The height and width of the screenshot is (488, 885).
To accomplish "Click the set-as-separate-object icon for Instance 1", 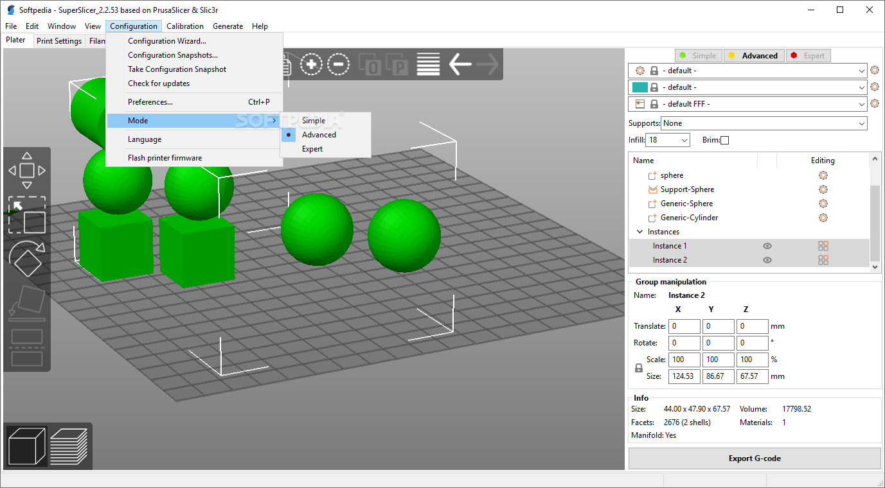I will pyautogui.click(x=823, y=246).
